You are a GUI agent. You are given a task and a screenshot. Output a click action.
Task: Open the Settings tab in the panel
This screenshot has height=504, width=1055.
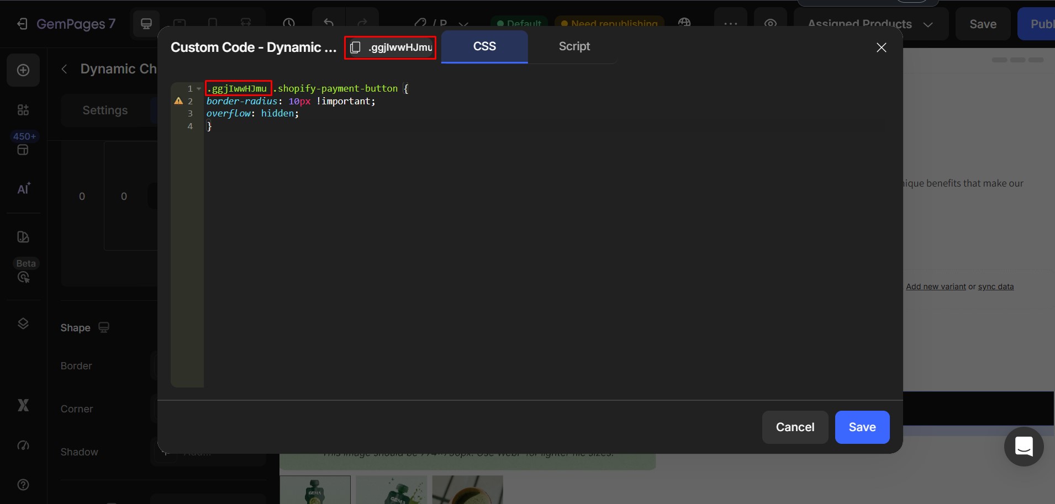coord(105,110)
